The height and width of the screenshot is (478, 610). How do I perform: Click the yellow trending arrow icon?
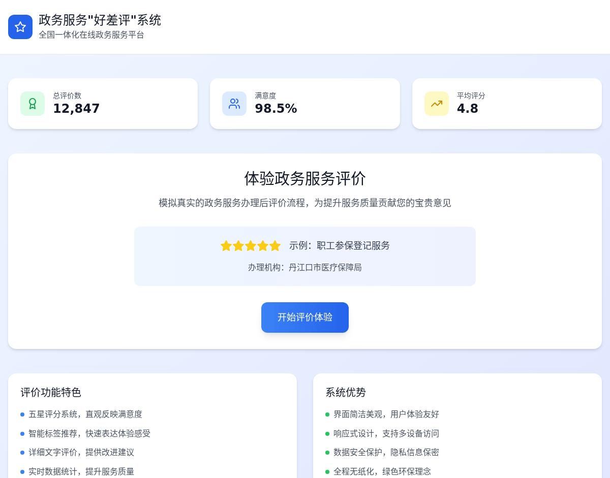click(437, 104)
